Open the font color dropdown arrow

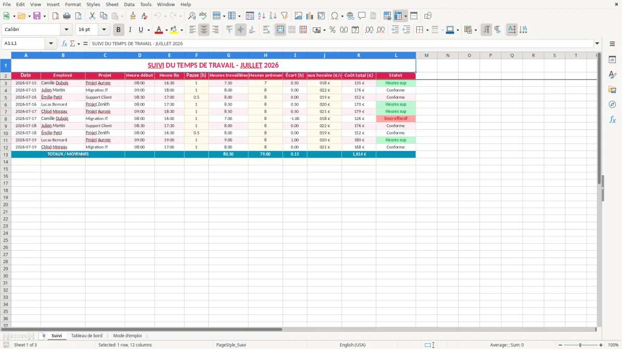(x=166, y=30)
